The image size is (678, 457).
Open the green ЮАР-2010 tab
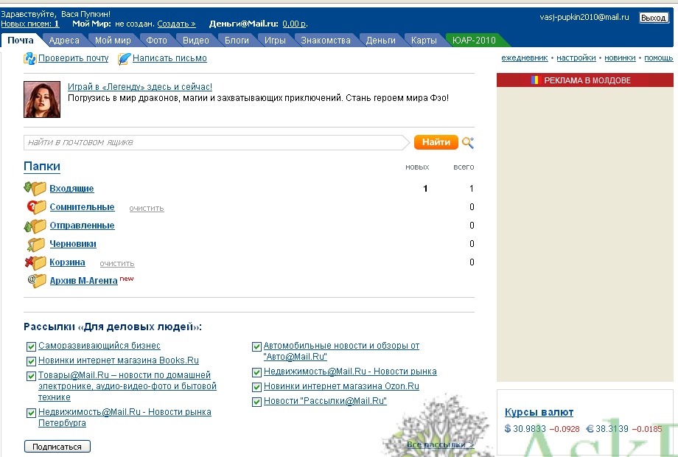point(474,41)
